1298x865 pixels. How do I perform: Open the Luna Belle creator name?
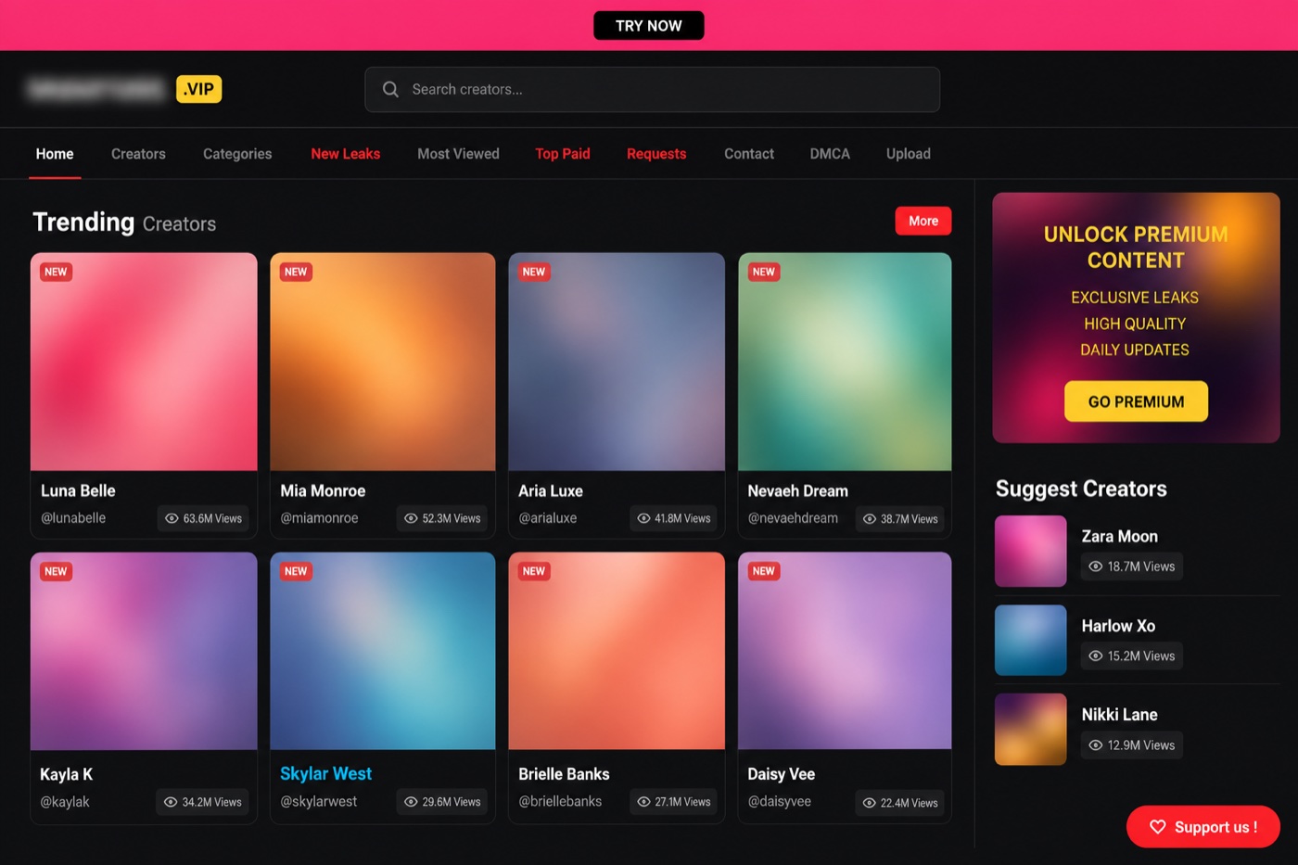(78, 490)
